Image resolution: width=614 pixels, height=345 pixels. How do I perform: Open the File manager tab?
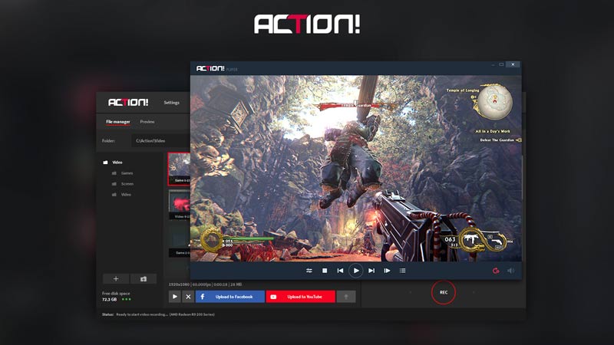point(117,122)
